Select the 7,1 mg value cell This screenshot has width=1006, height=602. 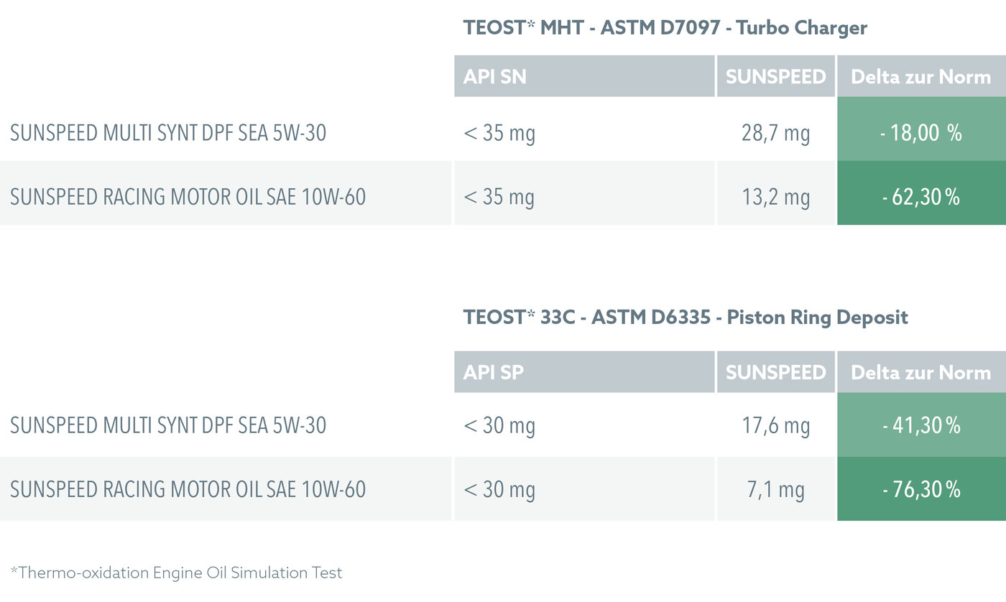[775, 490]
